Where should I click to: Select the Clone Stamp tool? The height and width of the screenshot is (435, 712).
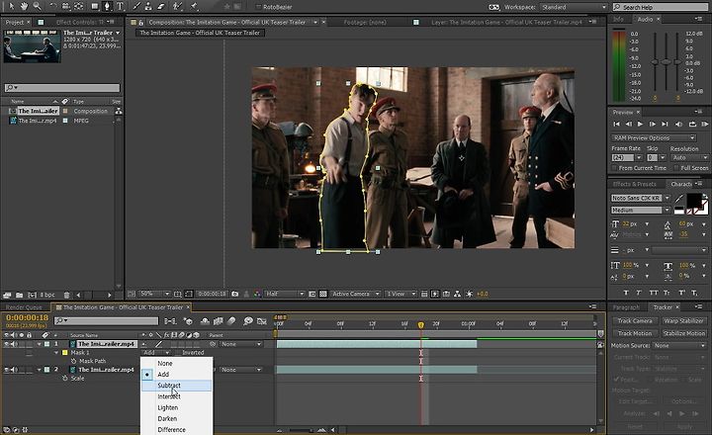pyautogui.click(x=148, y=6)
